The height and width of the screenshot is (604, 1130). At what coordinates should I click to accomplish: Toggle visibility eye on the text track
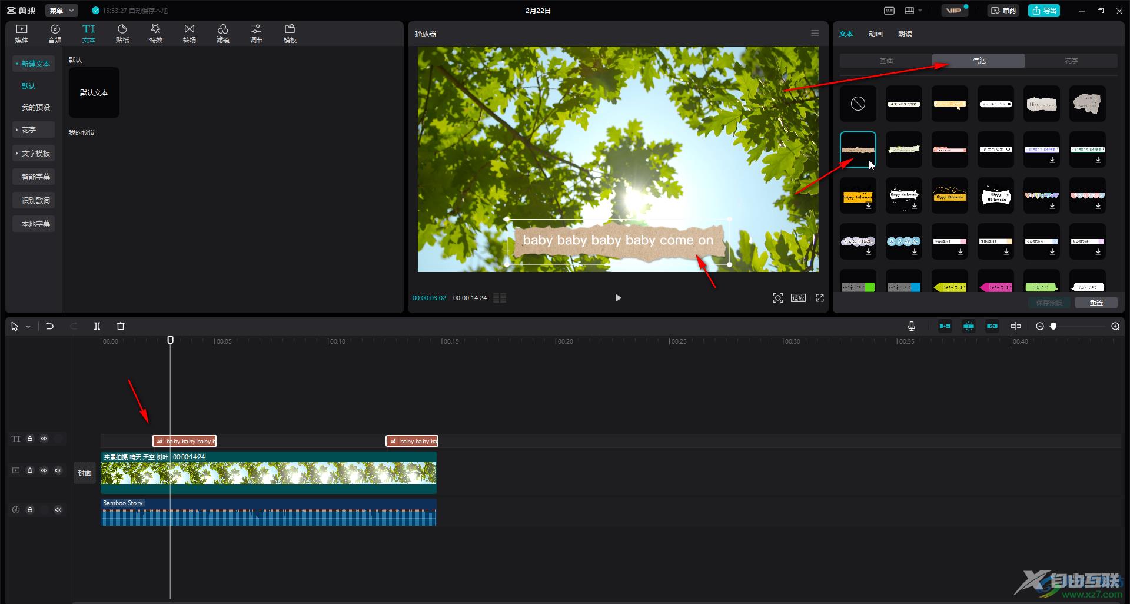(x=44, y=439)
